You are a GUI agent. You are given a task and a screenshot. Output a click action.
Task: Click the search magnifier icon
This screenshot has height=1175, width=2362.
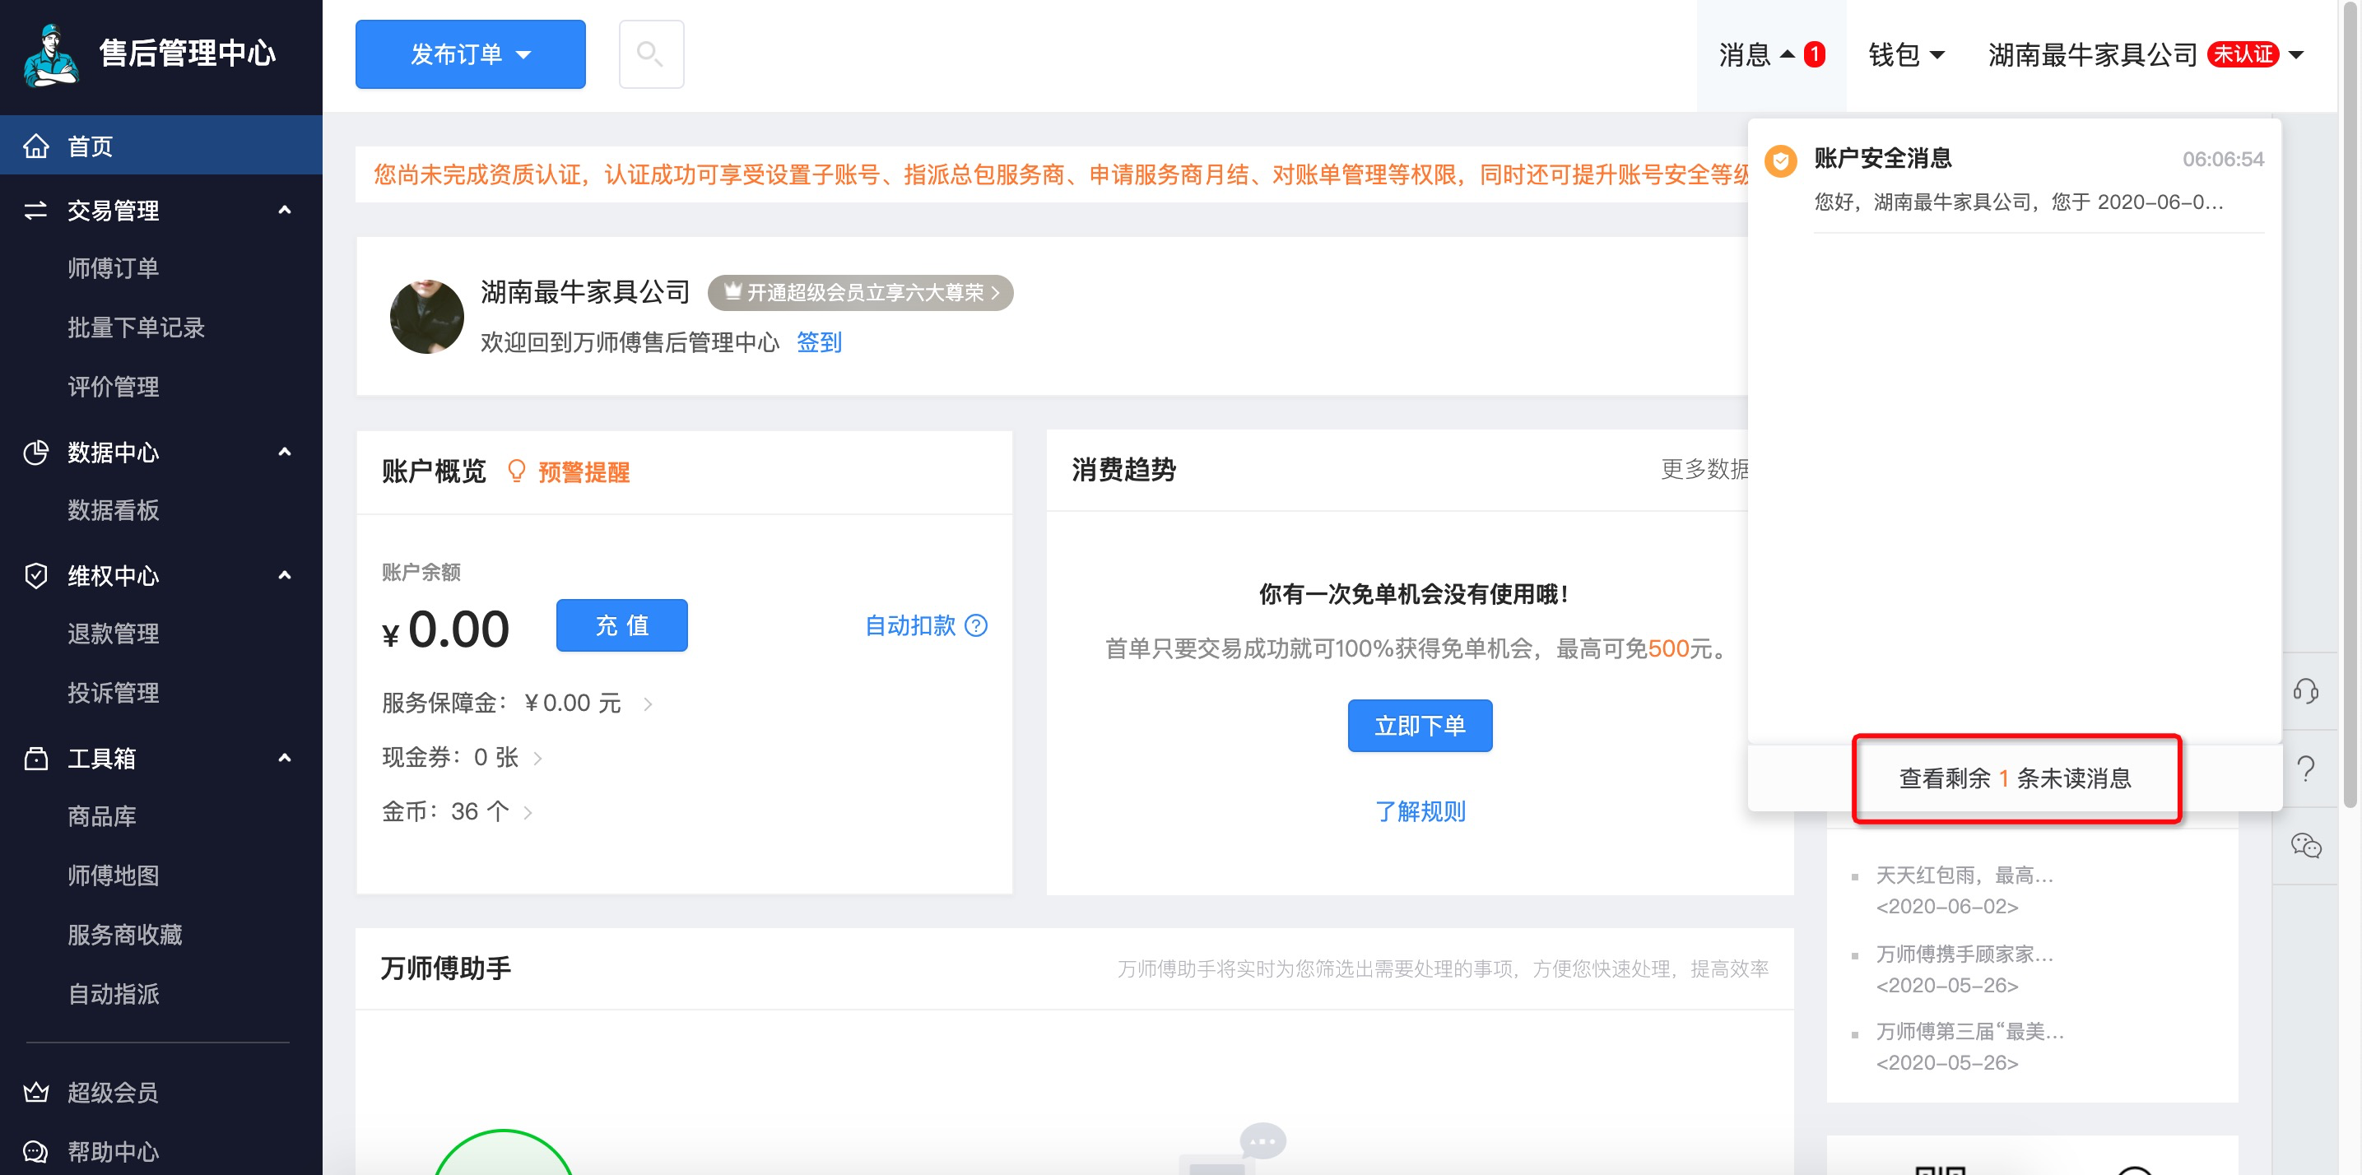pos(650,54)
